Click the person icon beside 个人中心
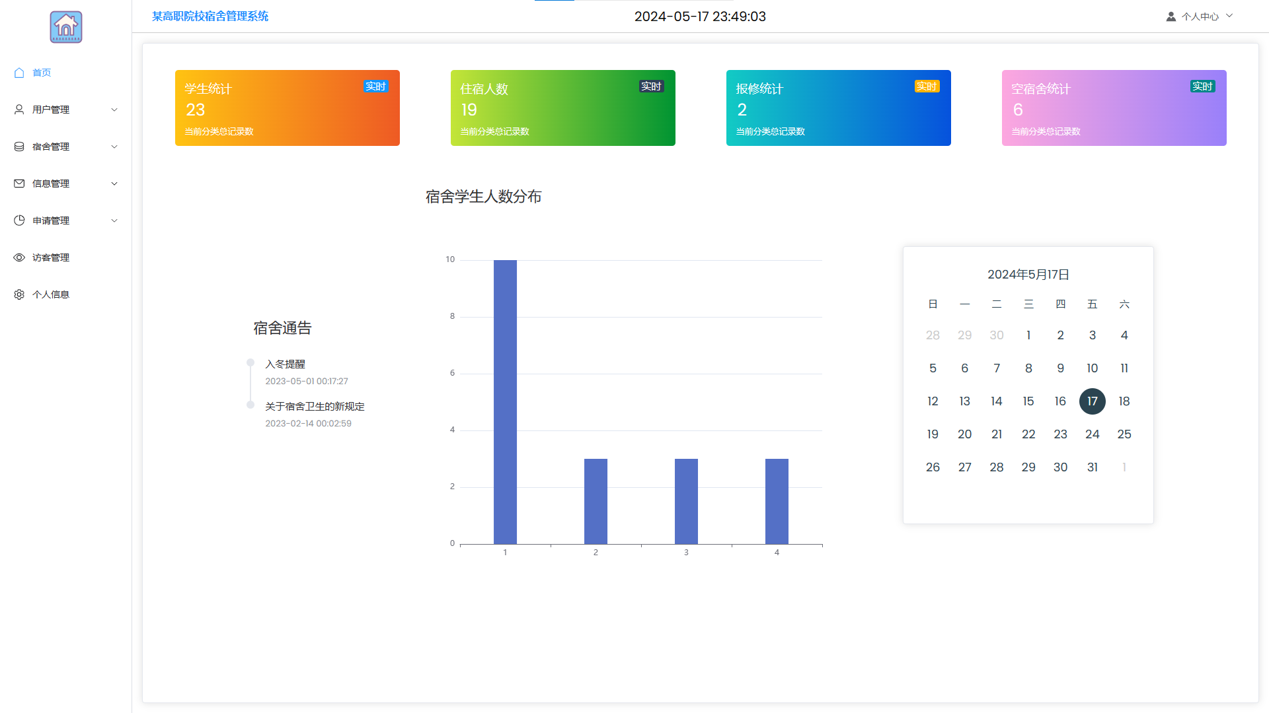 (x=1171, y=17)
